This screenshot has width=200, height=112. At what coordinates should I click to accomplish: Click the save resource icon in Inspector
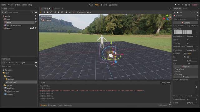point(181,12)
